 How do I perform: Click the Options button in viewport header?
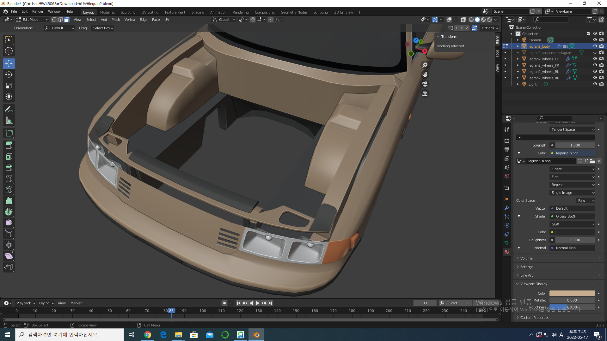click(x=489, y=28)
